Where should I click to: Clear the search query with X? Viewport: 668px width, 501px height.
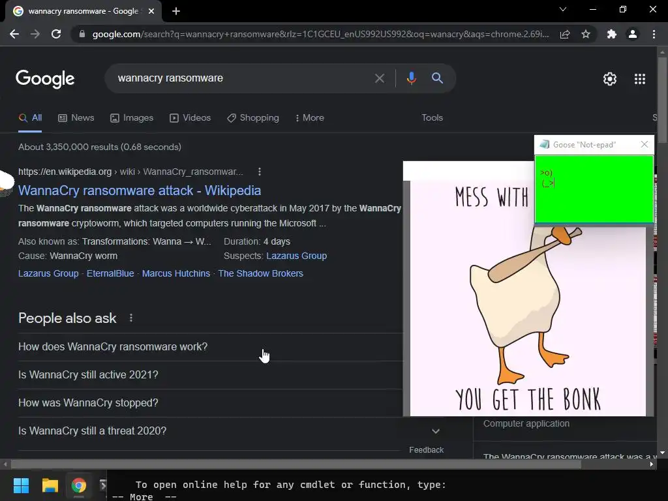point(379,78)
